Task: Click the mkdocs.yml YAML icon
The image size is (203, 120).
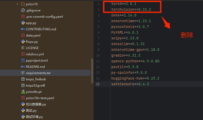Action: (x=23, y=54)
